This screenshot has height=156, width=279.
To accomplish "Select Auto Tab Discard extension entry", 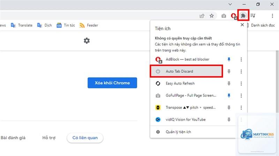I will point(187,71).
